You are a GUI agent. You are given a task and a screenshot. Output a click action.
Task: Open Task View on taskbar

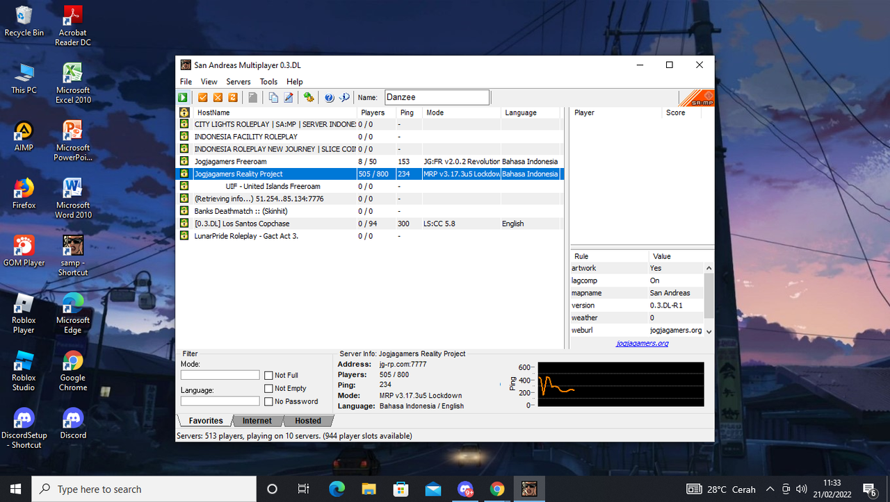pos(303,489)
